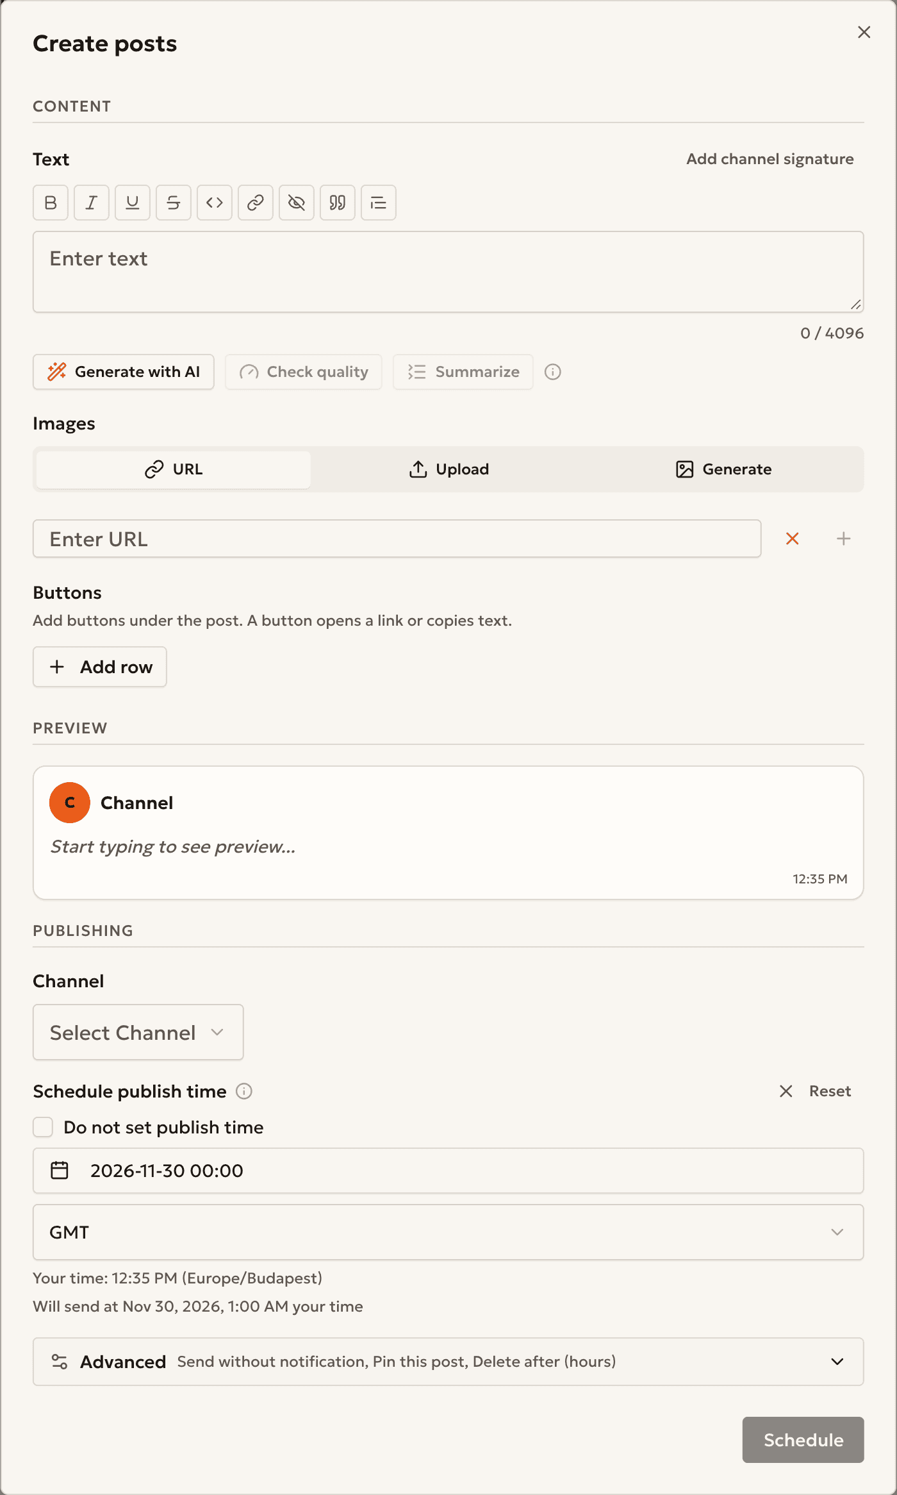897x1495 pixels.
Task: Insert code formatting with angle brackets icon
Action: 215,203
